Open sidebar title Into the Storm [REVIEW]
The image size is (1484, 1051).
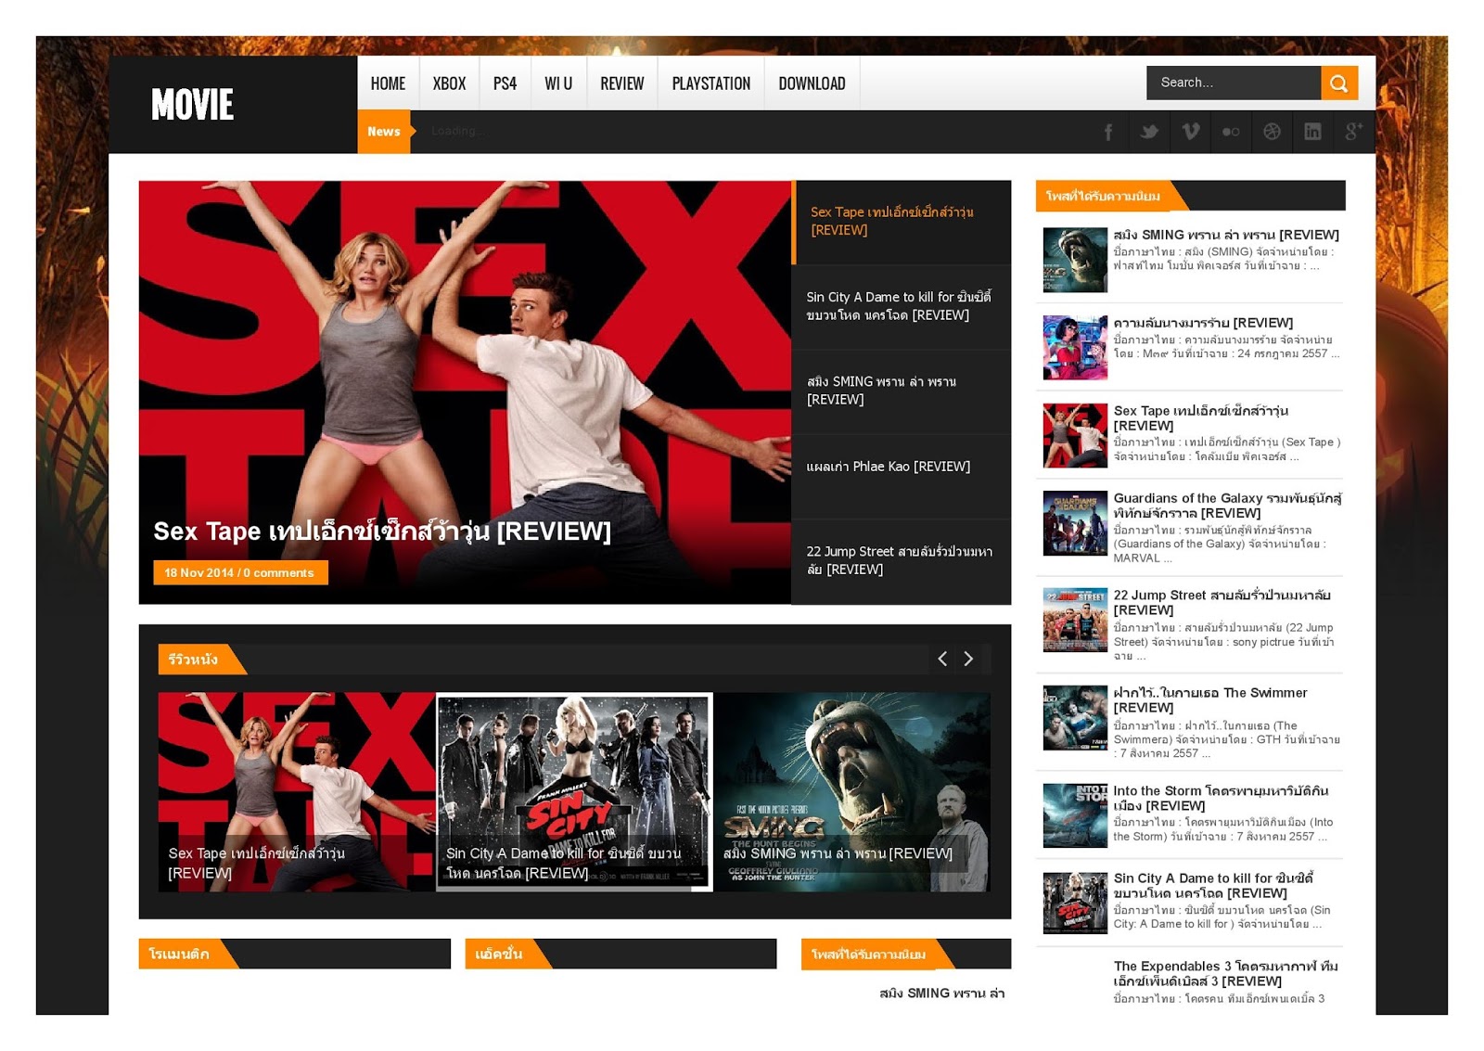(x=1222, y=798)
